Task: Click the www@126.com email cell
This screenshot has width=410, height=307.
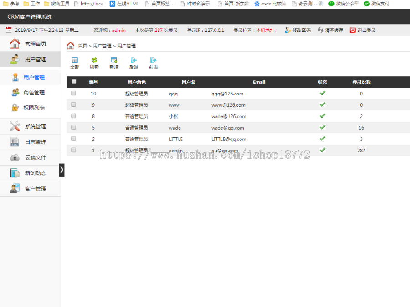Action: click(x=228, y=105)
